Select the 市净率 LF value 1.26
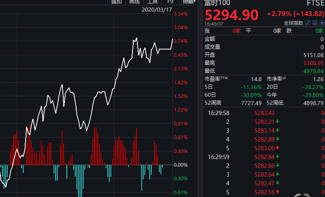The image size is (325, 197). pyautogui.click(x=318, y=79)
